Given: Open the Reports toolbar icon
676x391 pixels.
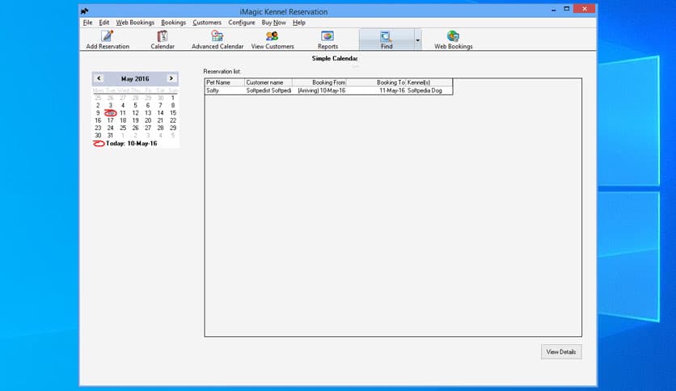Looking at the screenshot, I should (327, 40).
